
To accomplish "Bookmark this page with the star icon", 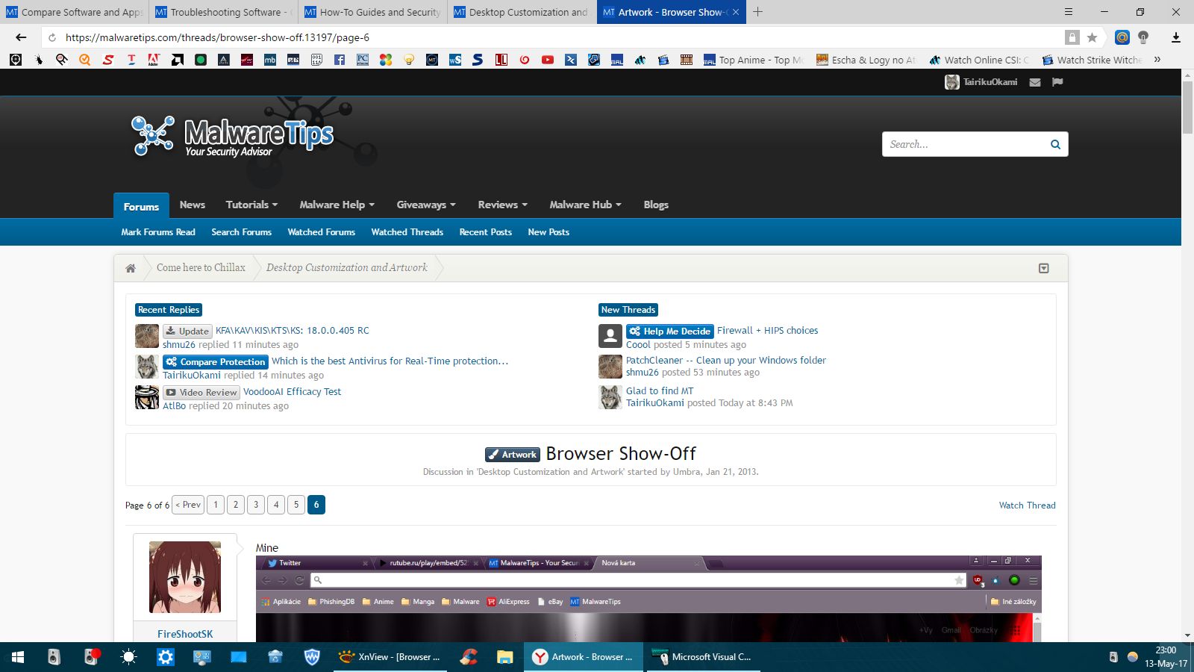I will click(x=1092, y=37).
